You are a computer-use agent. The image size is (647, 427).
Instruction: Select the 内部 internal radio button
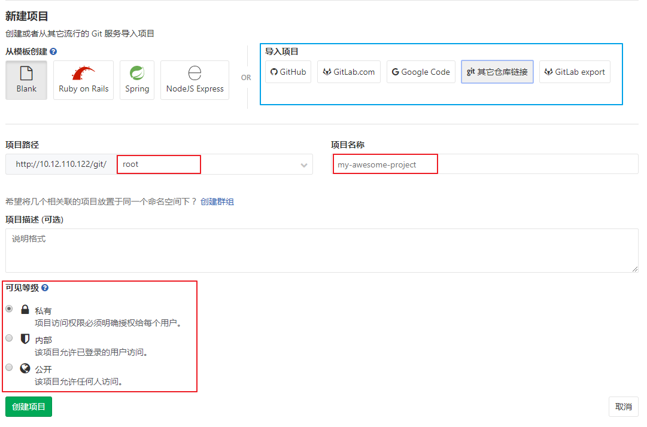9,338
